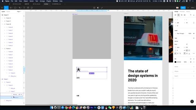
Task: Switch to the Assets tab
Action: click(8, 12)
